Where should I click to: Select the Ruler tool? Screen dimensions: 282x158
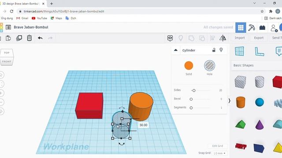tap(260, 52)
